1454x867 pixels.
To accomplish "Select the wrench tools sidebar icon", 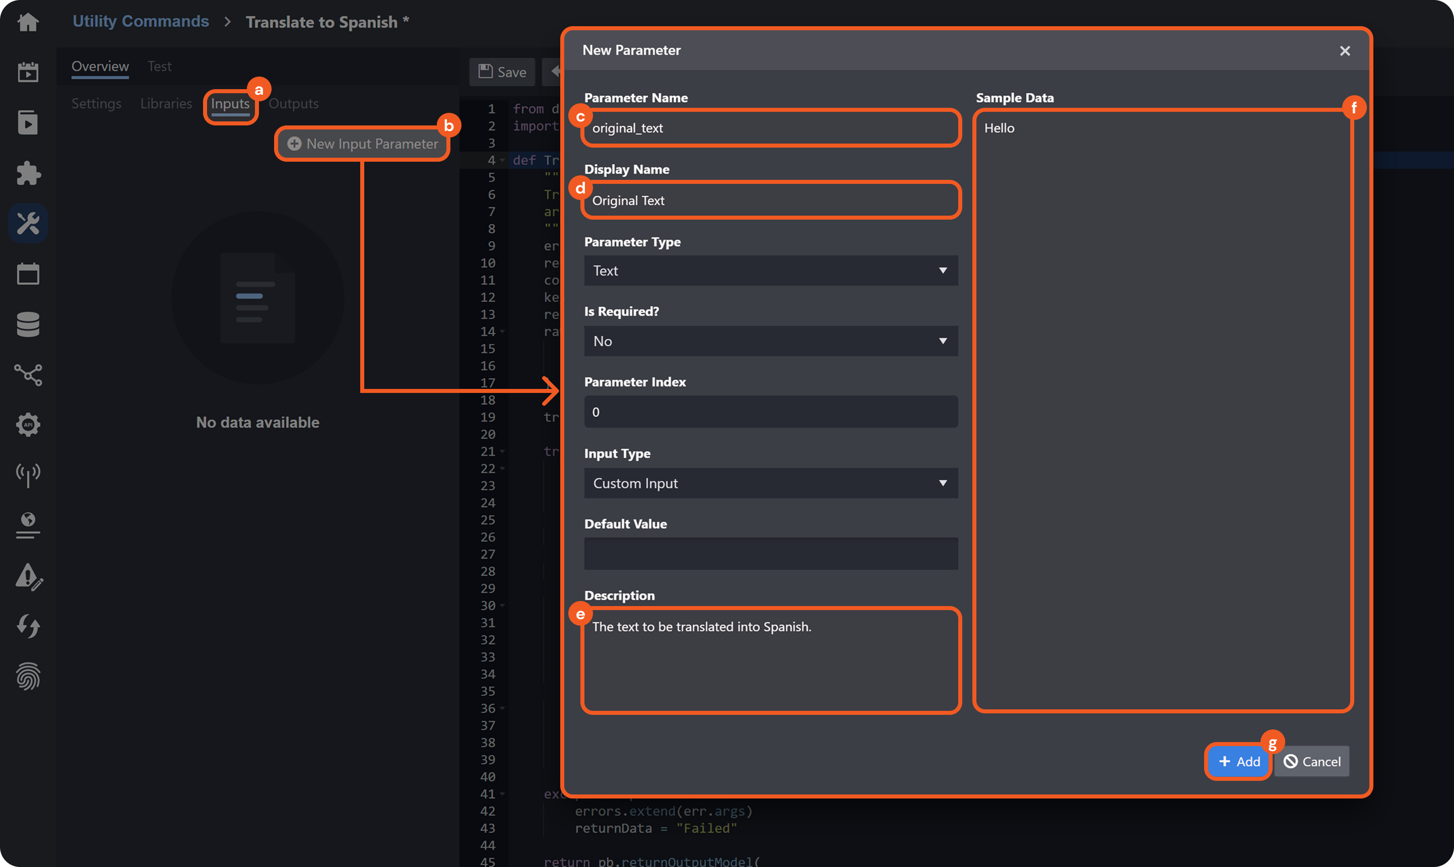I will (x=27, y=223).
